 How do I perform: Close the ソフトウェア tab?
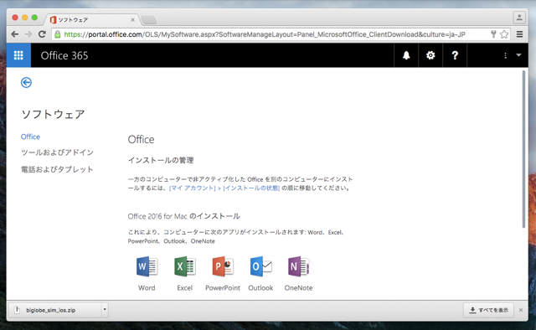tap(132, 20)
